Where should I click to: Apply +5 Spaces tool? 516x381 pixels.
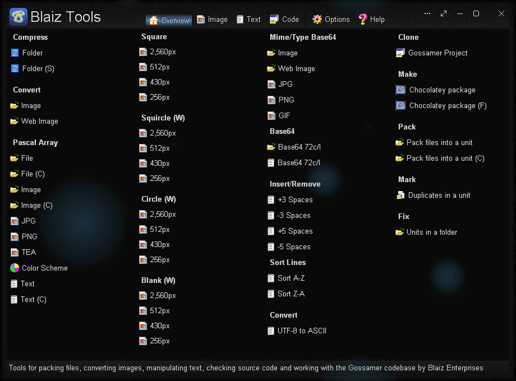pyautogui.click(x=291, y=231)
